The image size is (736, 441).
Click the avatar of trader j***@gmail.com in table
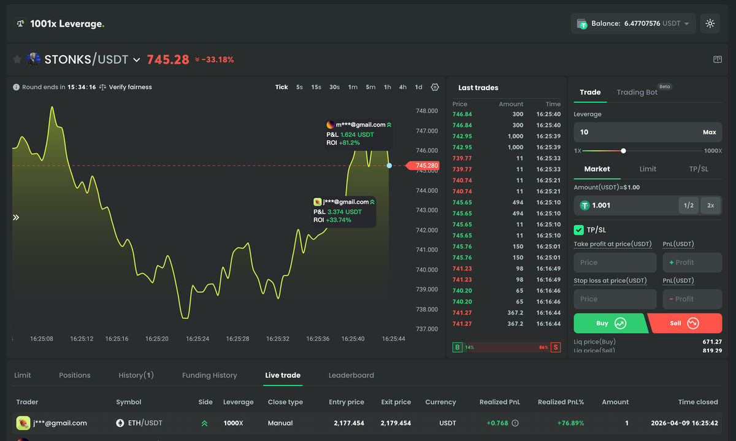[23, 423]
